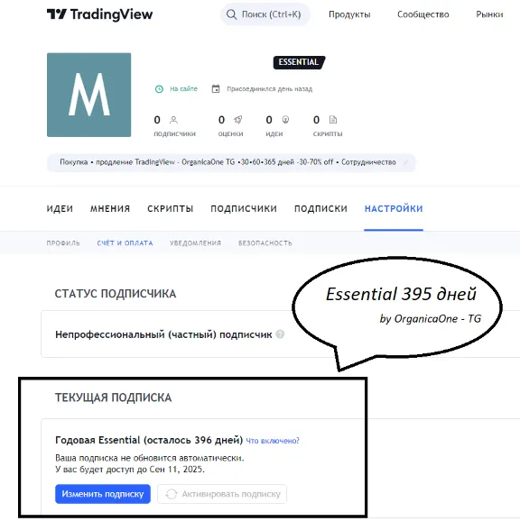Viewport: 520px width, 521px height.
Task: Click the Поиск search field
Action: [x=265, y=14]
